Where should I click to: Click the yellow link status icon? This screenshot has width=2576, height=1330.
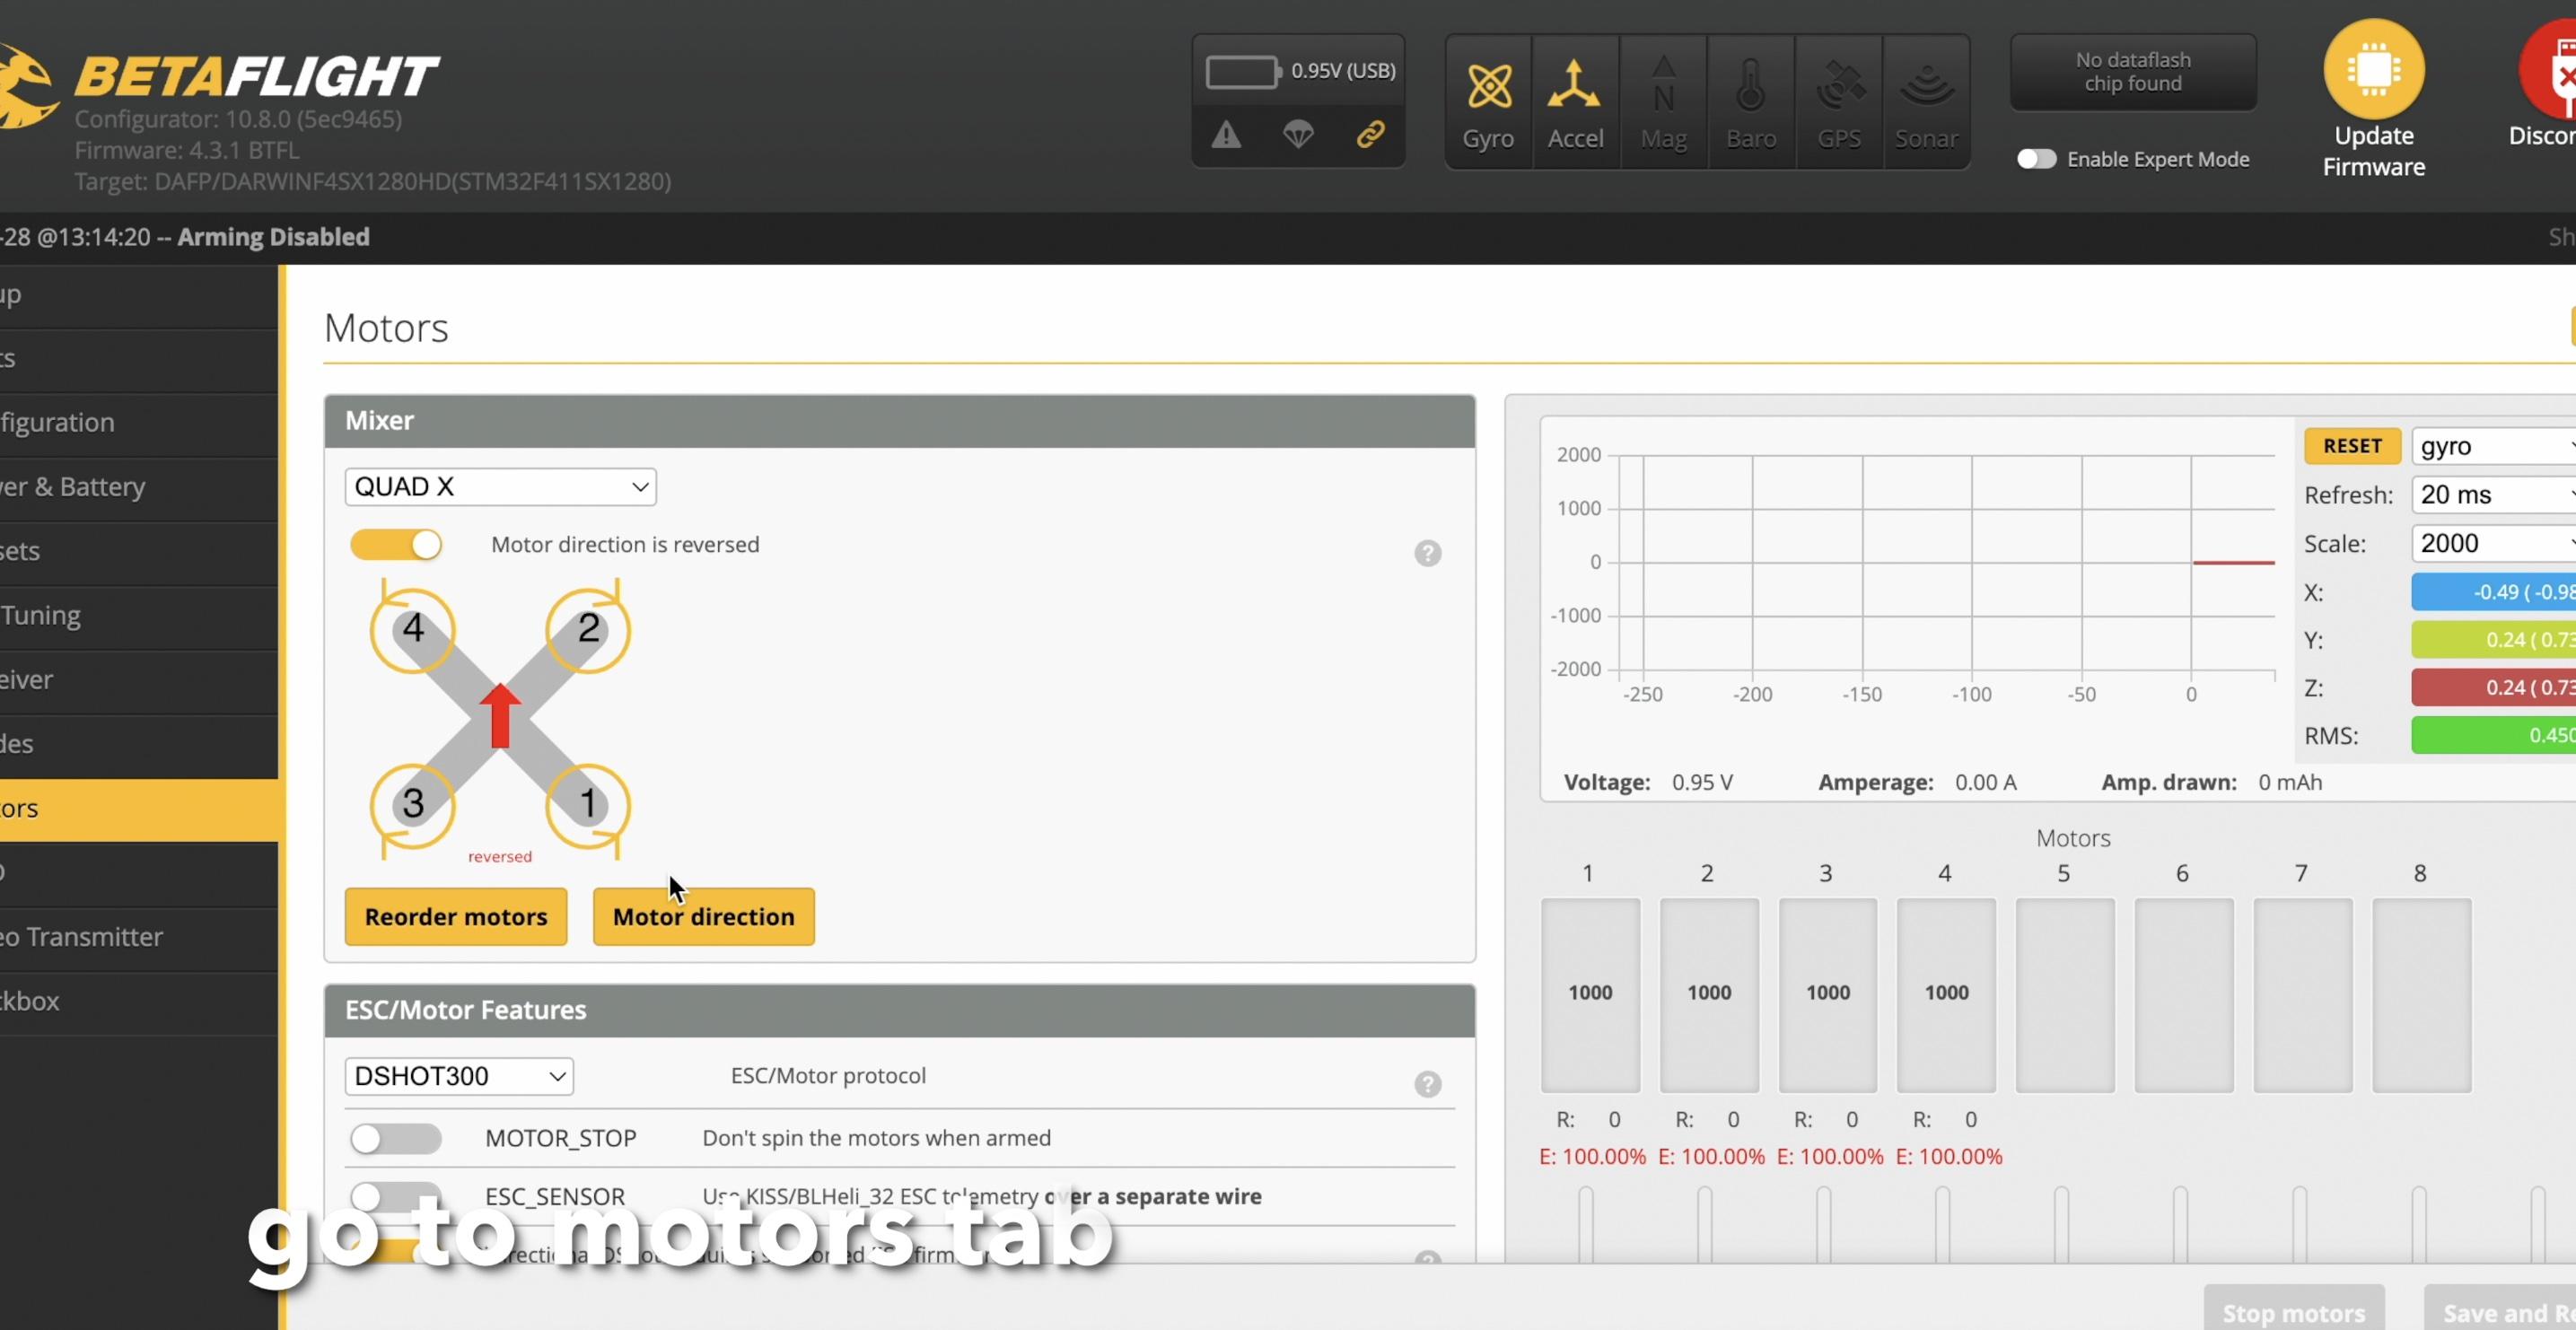click(x=1370, y=135)
